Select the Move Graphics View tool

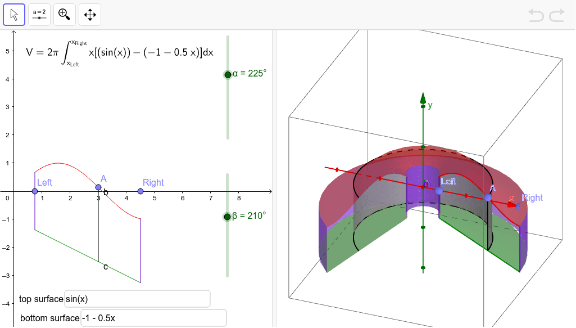[x=90, y=14]
